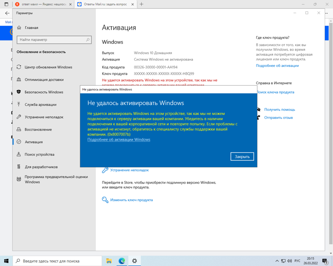This screenshot has height=266, width=333.
Task: Select Оптимизация доставки sidebar item
Action: (44, 80)
